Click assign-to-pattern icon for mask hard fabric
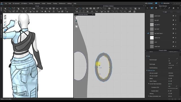 click(x=173, y=46)
